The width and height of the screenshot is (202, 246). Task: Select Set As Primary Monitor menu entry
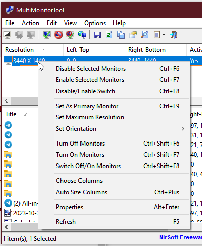tap(114, 106)
